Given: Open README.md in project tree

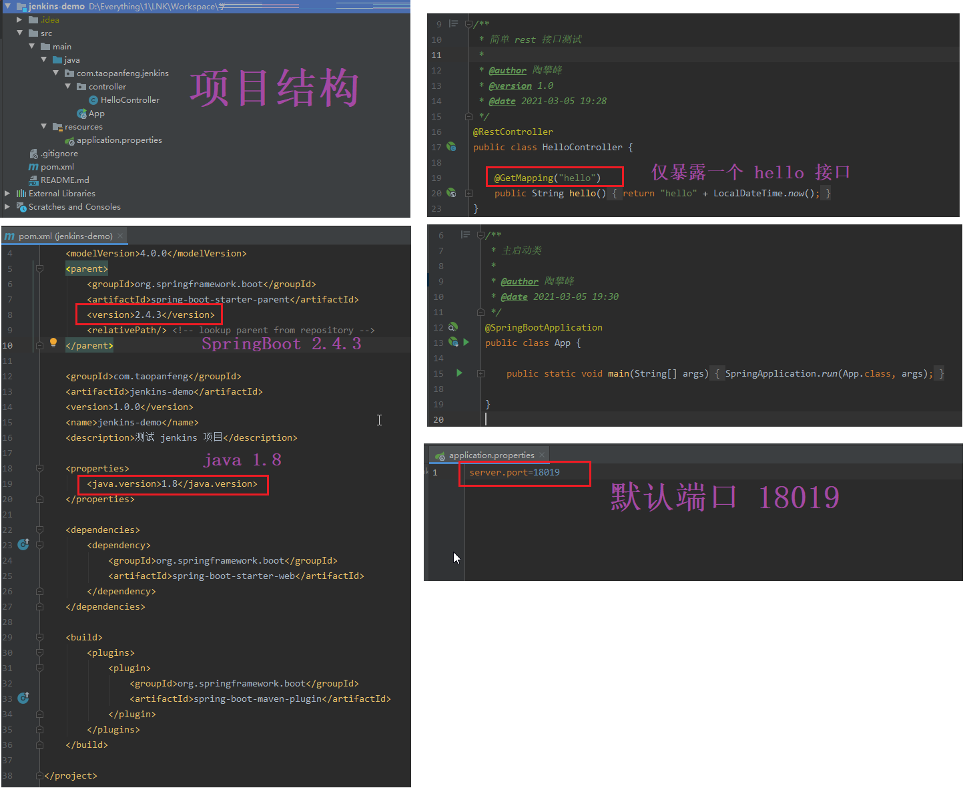Looking at the screenshot, I should pyautogui.click(x=65, y=180).
